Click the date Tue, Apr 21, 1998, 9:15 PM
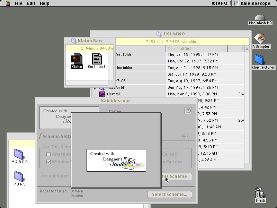Screen dimensions: 277x208 coord(193,68)
